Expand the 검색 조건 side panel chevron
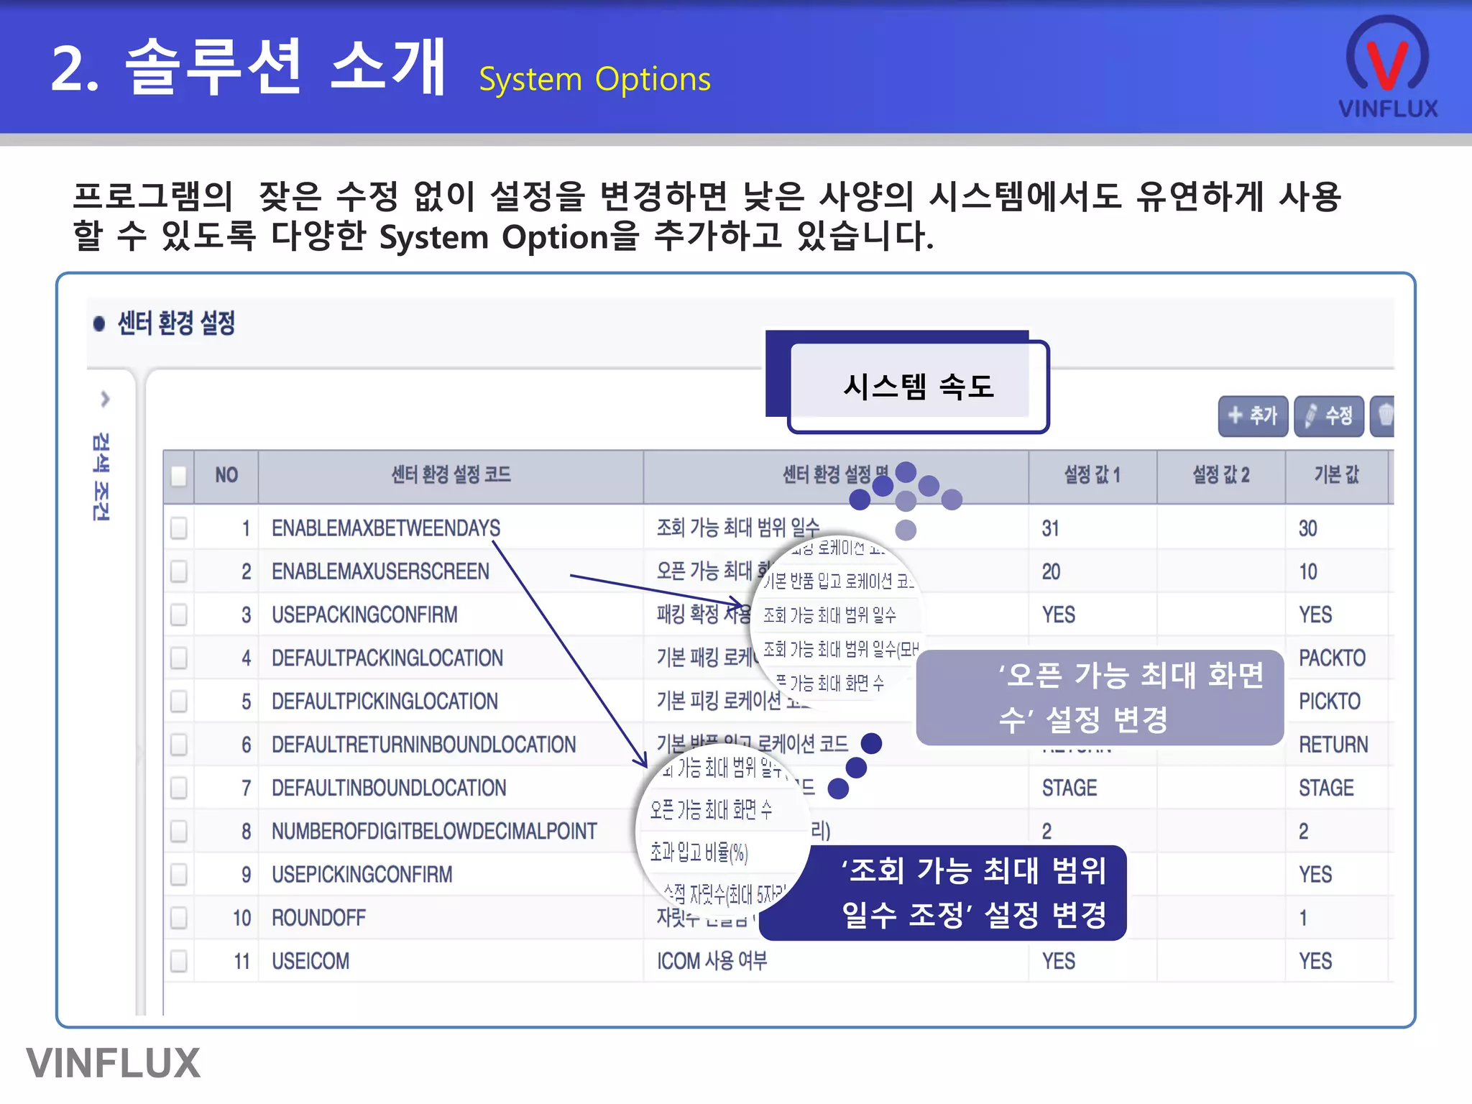Image resolution: width=1472 pixels, height=1104 pixels. point(106,399)
